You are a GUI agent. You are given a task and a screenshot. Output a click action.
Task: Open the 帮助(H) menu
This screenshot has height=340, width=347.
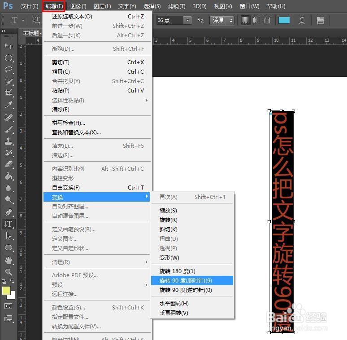[x=276, y=6]
